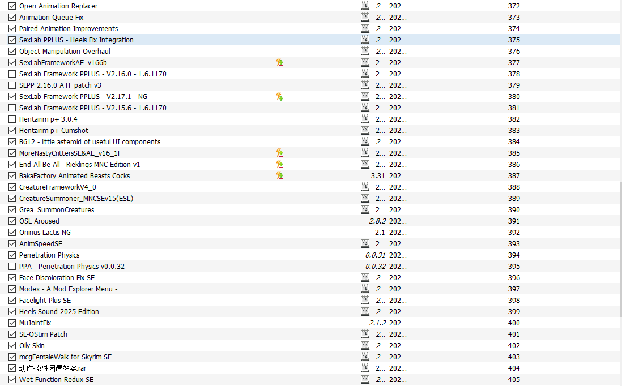
Task: Click priority number 375
Action: tap(514, 40)
